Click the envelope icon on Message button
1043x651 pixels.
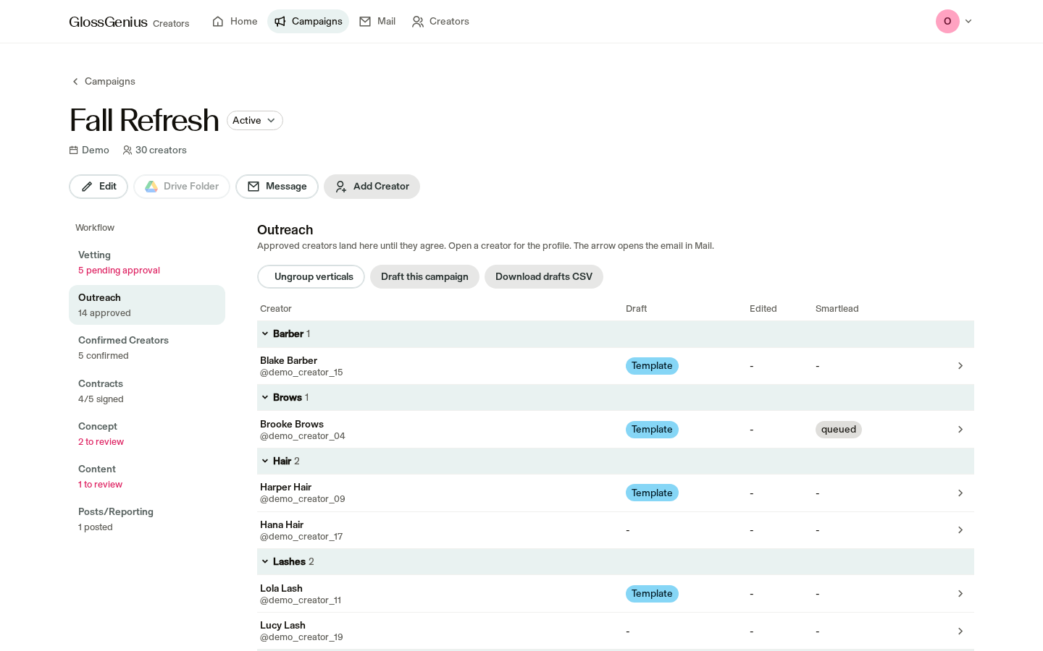(254, 187)
